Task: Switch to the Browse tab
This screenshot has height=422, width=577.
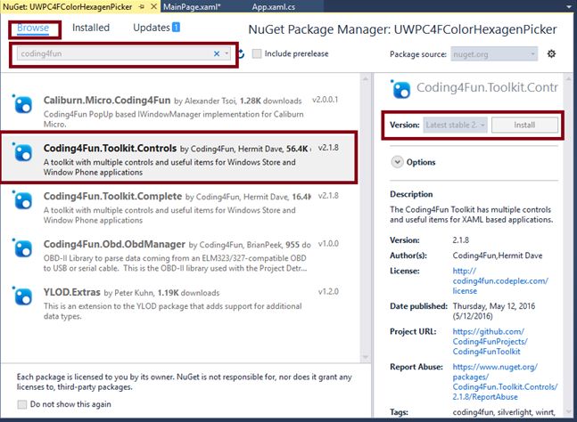Action: [x=33, y=28]
